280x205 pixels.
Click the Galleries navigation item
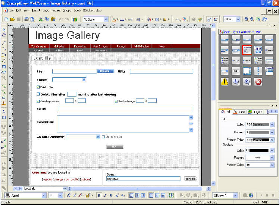click(59, 46)
